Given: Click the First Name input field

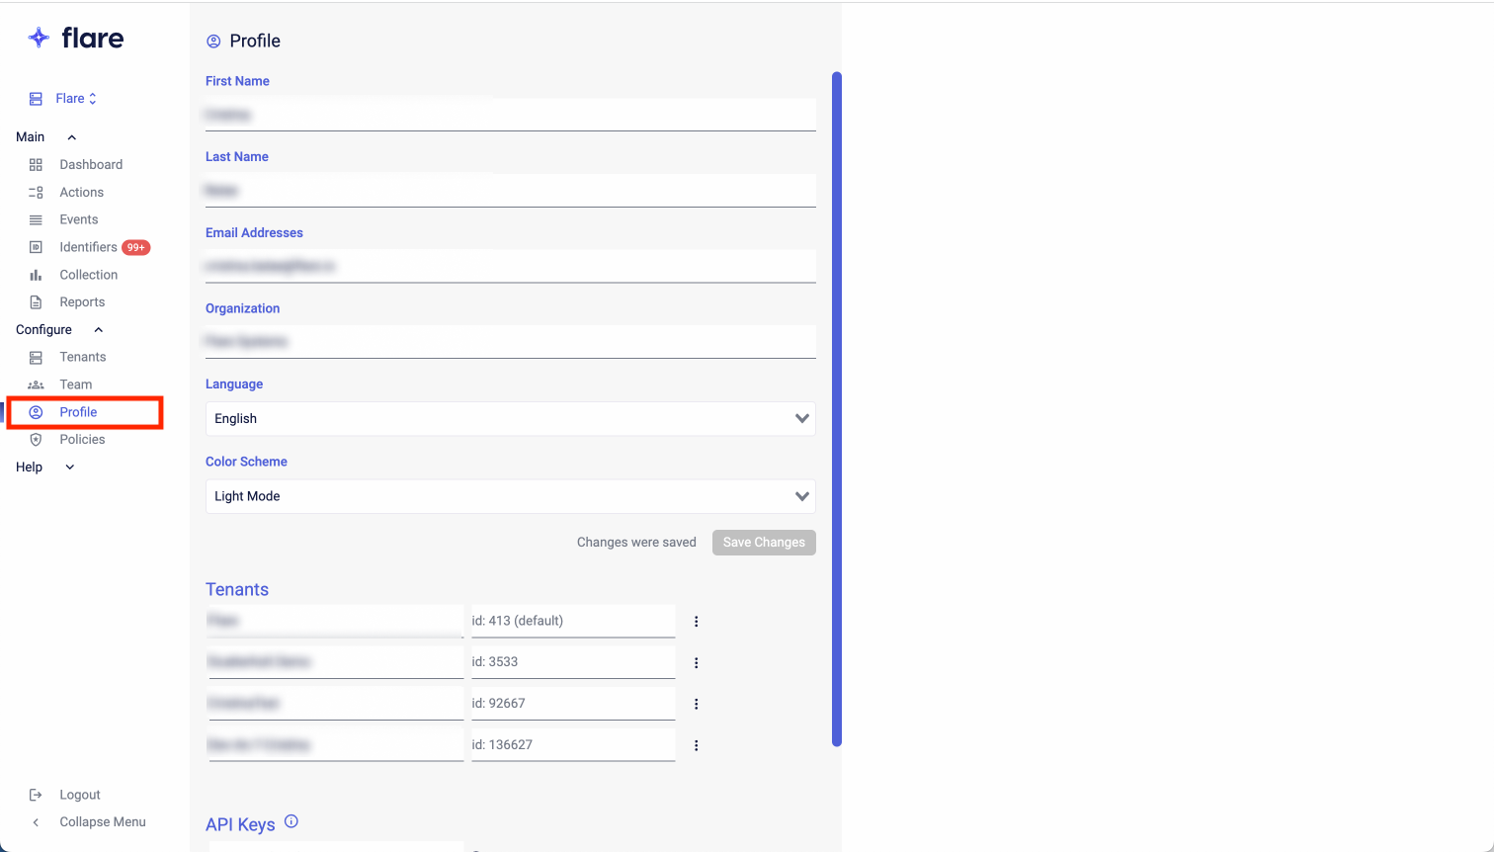Looking at the screenshot, I should [510, 115].
